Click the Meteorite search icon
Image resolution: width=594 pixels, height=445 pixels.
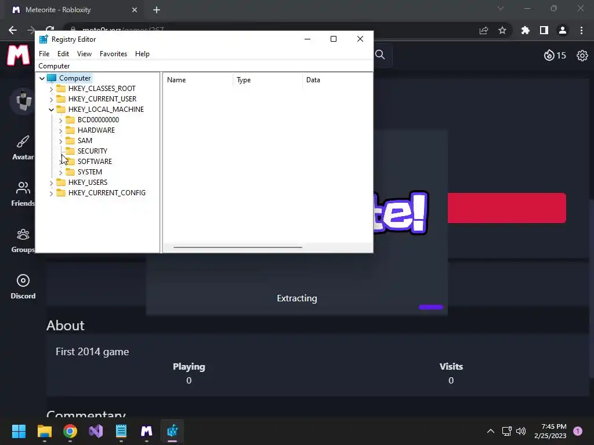click(380, 55)
